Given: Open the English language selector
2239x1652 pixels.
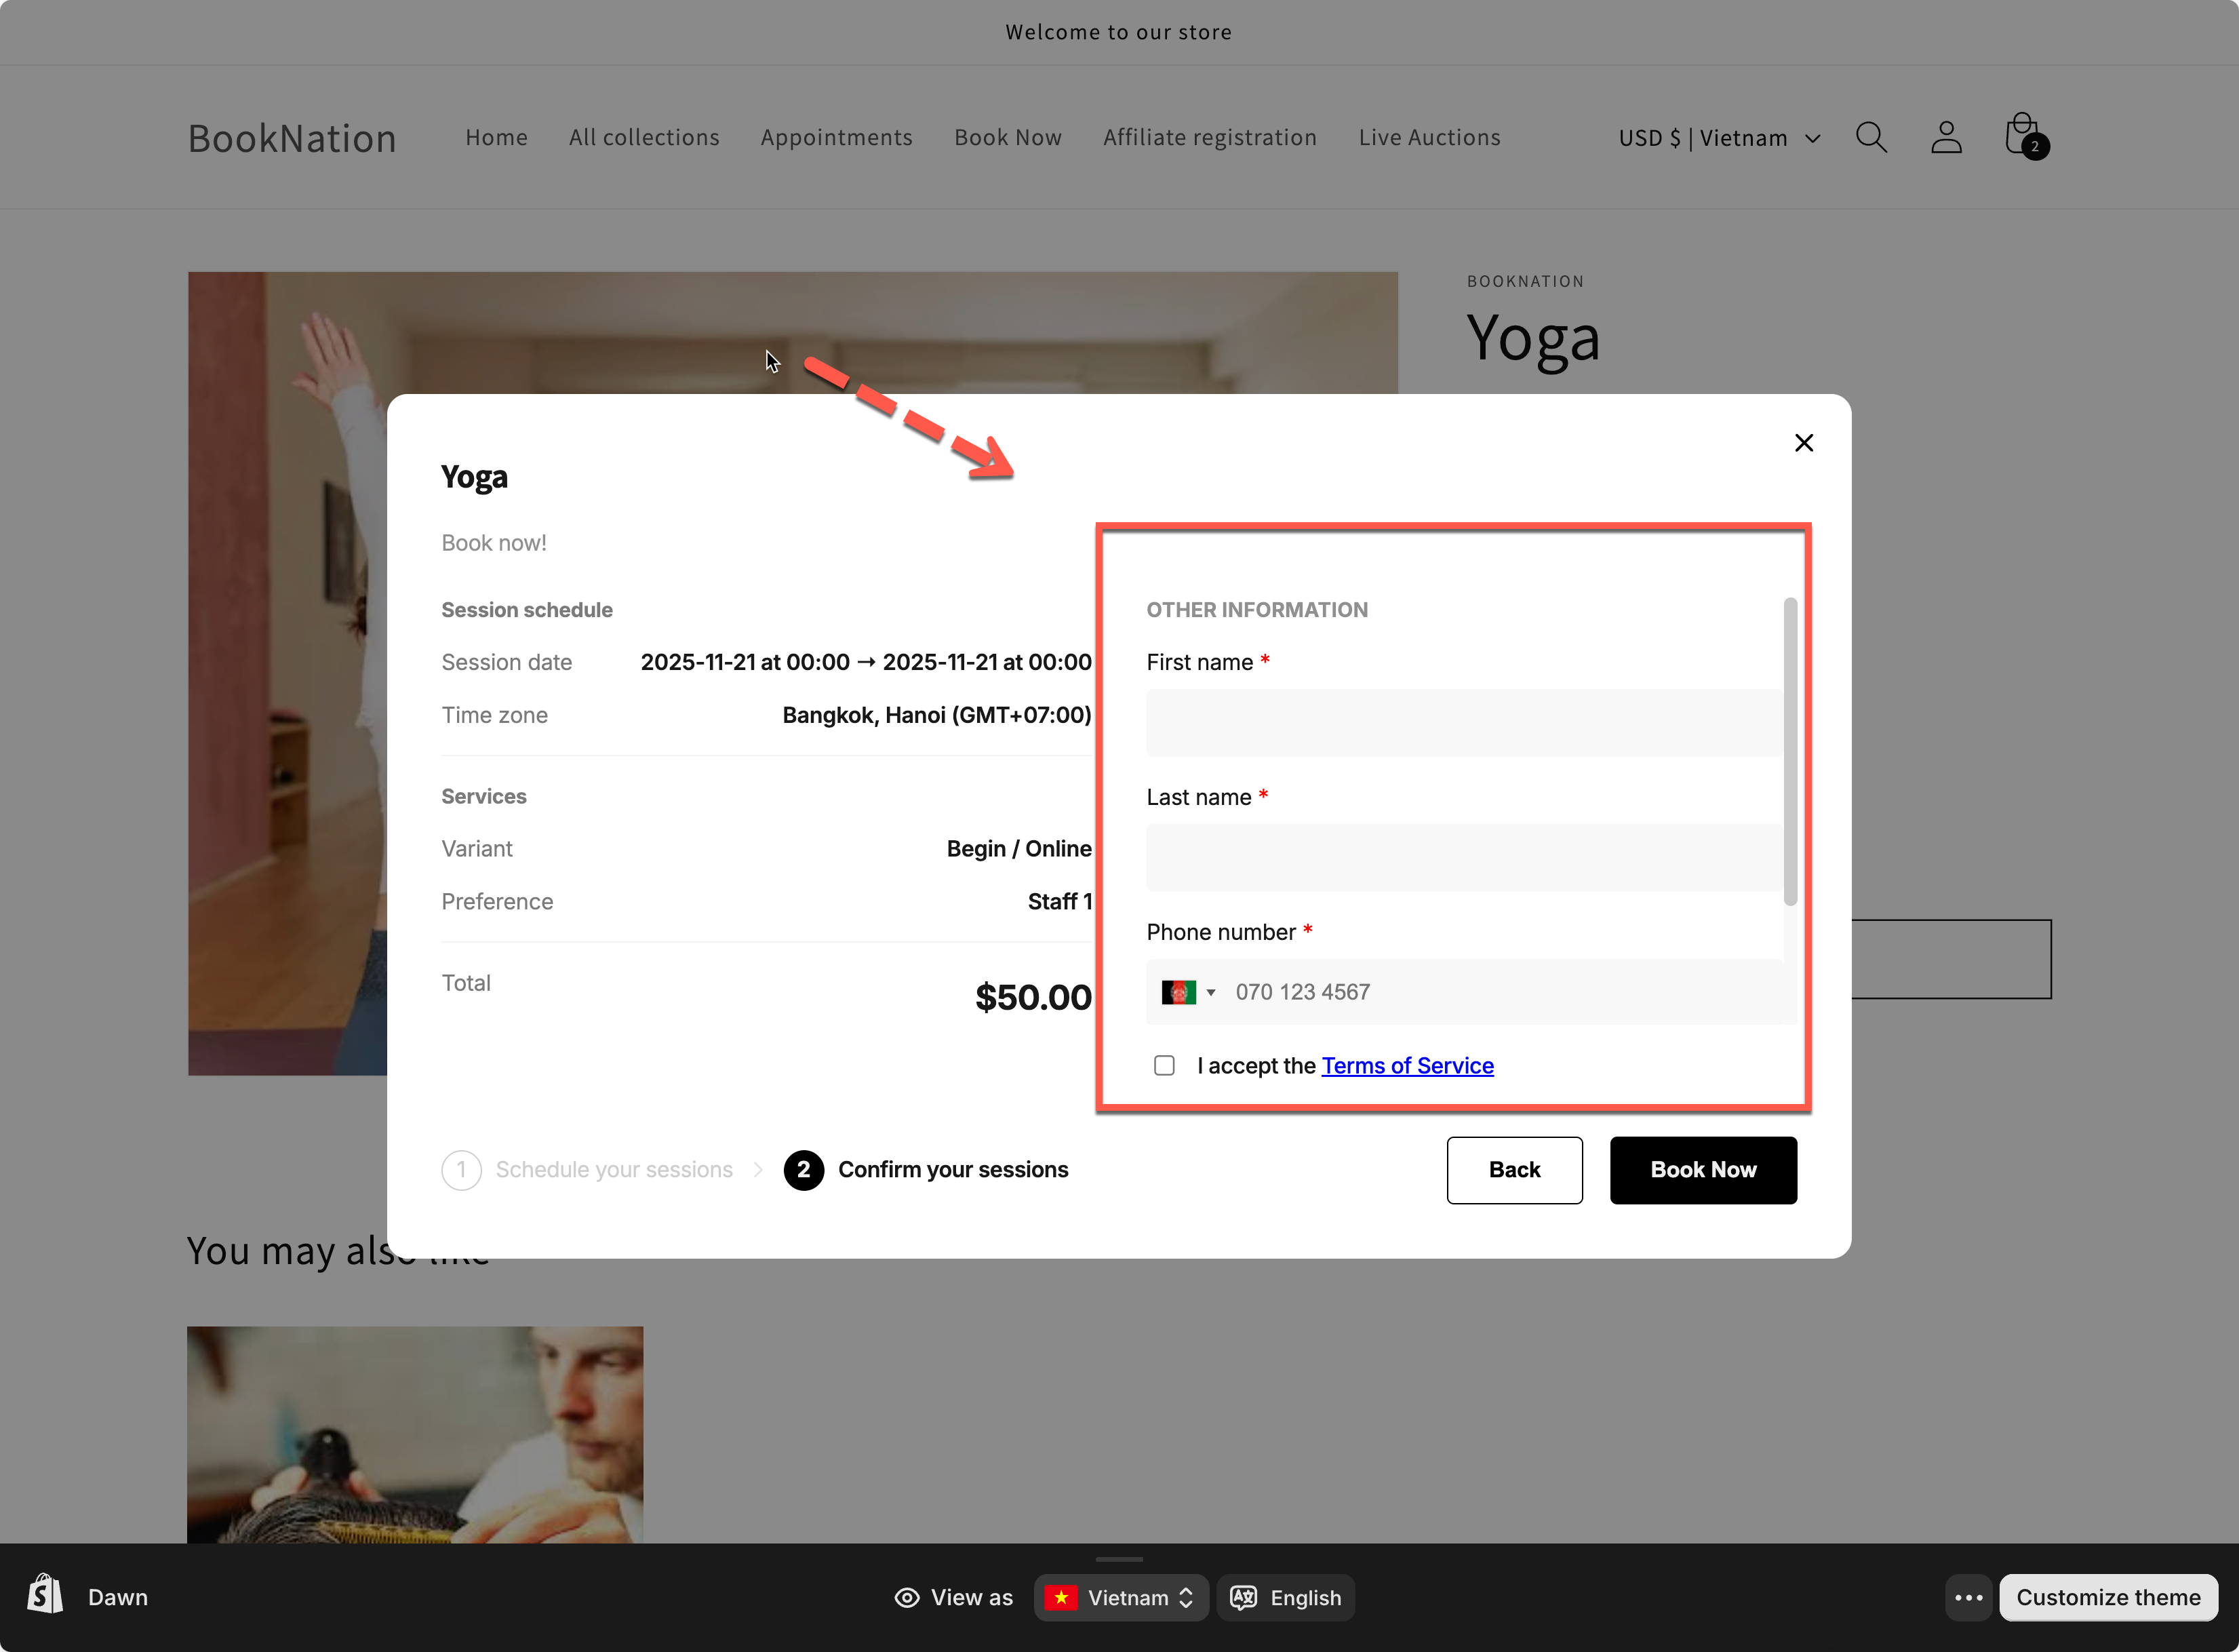Looking at the screenshot, I should click(1286, 1597).
